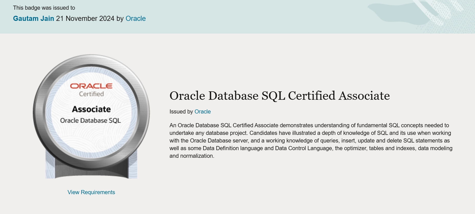Click the 'This badge was issued to' text
Image resolution: width=475 pixels, height=214 pixels.
(44, 8)
